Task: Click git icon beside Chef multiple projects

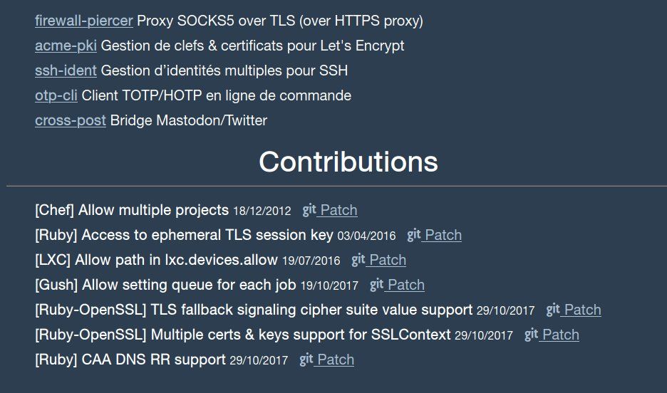Action: 309,209
